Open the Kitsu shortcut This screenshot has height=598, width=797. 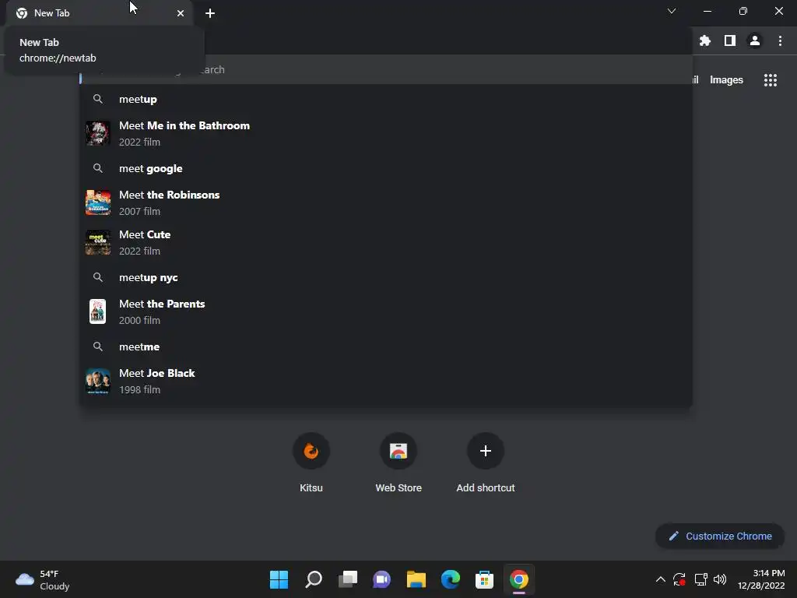[x=311, y=462]
